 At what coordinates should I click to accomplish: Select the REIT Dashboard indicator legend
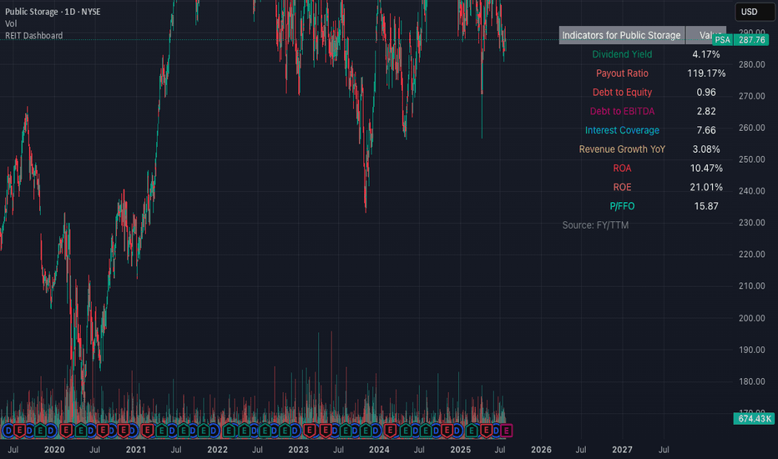click(33, 36)
